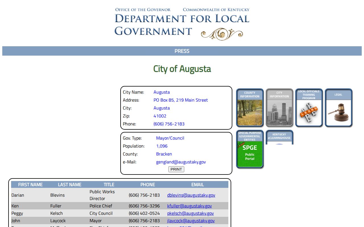The image size is (364, 227).
Task: Select the LAST NAME column header
Action: point(70,184)
